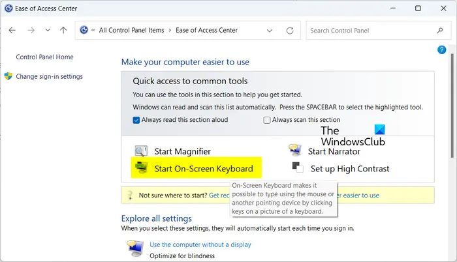Refresh the Ease of Access Center page
457x262 pixels.
point(290,31)
